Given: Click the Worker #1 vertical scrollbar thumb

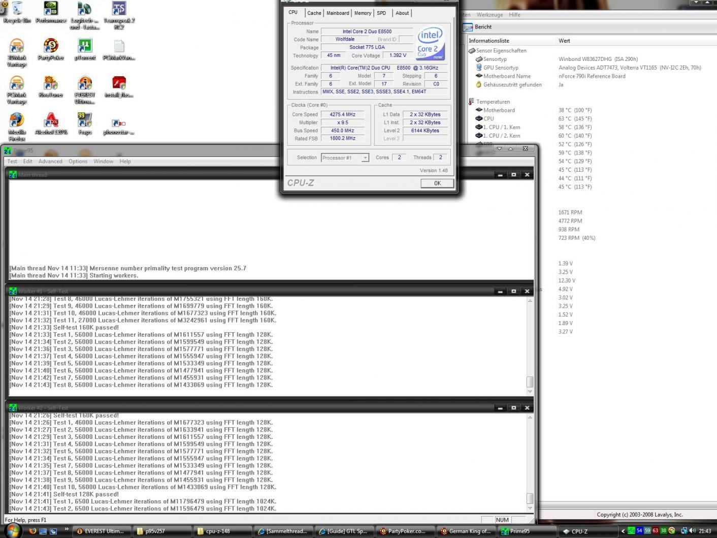Looking at the screenshot, I should coord(530,382).
